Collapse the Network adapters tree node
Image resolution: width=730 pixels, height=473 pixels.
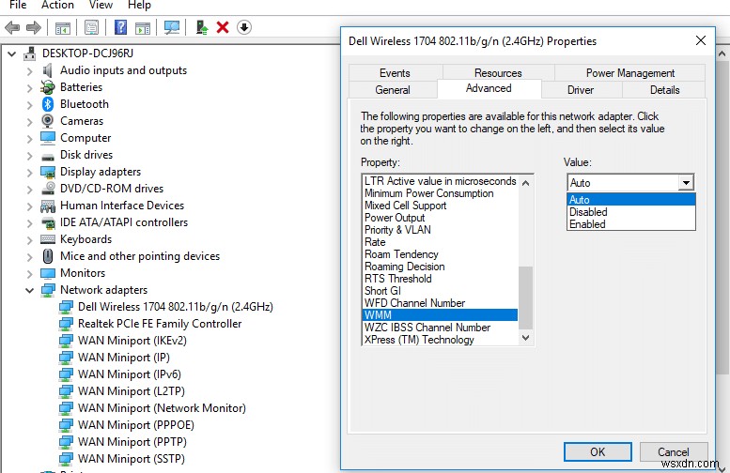pos(30,290)
